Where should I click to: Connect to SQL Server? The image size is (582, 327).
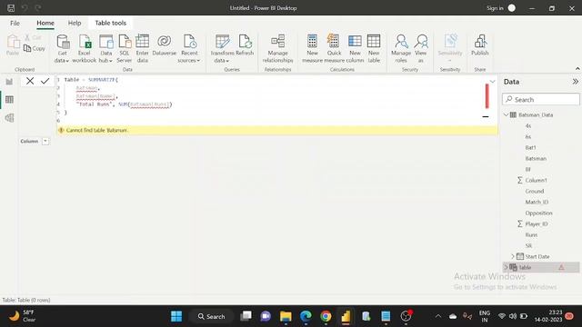click(x=125, y=48)
